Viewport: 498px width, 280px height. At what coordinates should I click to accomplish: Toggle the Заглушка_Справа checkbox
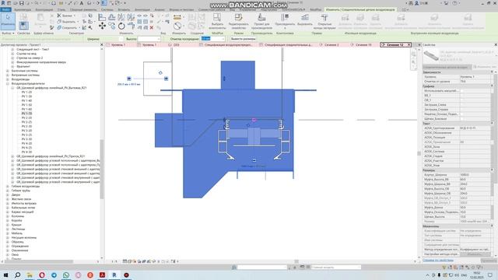(461, 109)
